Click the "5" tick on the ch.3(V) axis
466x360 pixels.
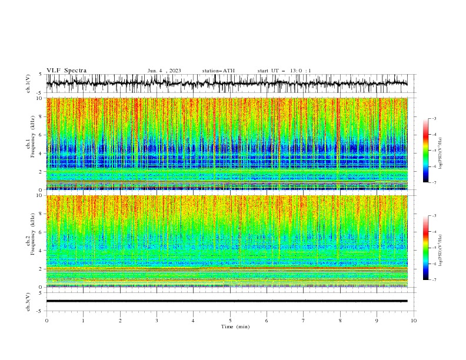point(41,293)
